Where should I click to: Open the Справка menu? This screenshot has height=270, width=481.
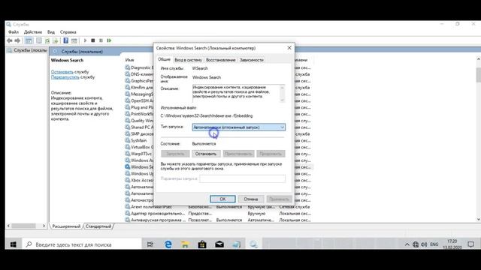tap(68, 32)
